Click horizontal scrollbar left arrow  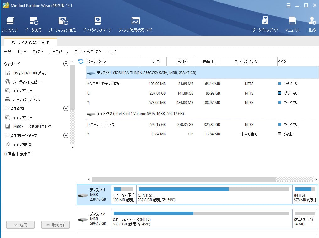(89, 179)
